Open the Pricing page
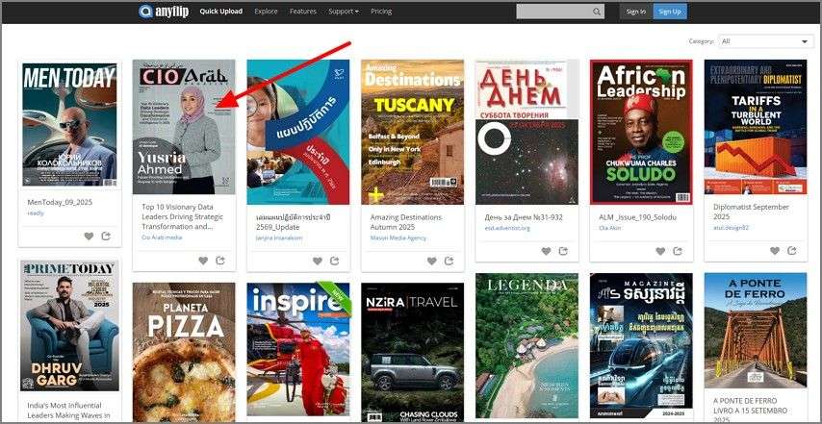This screenshot has height=424, width=822. click(381, 11)
